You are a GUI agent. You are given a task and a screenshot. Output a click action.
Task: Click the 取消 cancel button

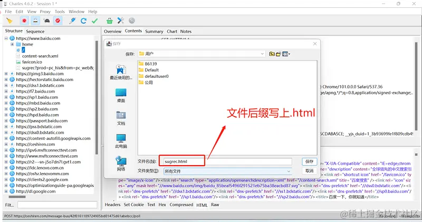pos(309,171)
